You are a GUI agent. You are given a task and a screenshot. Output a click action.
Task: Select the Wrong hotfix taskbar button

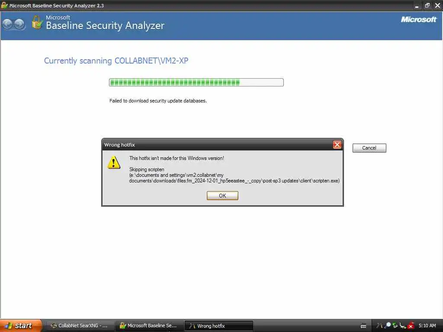click(218, 326)
